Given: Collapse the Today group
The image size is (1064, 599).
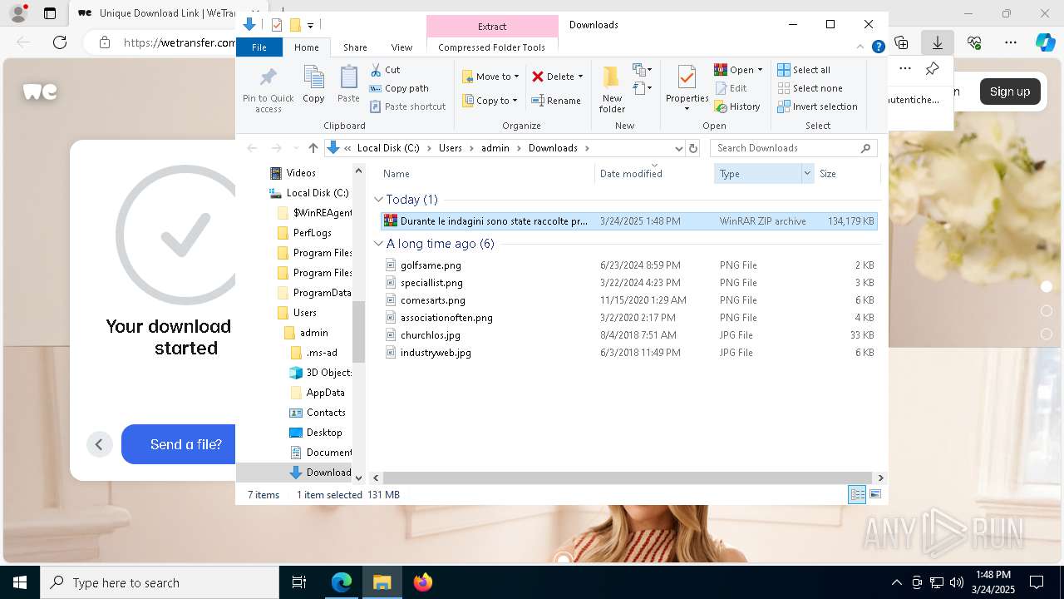Looking at the screenshot, I should 379,200.
